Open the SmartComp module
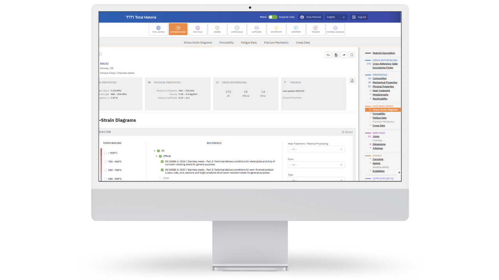Image resolution: width=499 pixels, height=280 pixels. tap(276, 29)
